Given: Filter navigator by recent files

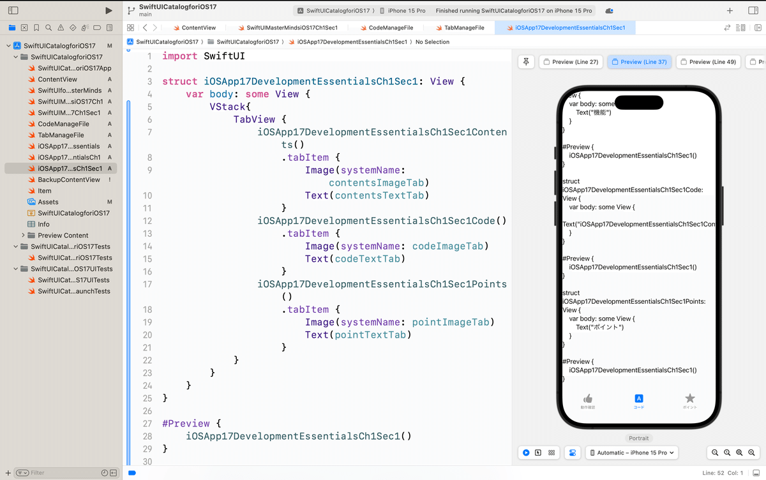Looking at the screenshot, I should coord(104,473).
